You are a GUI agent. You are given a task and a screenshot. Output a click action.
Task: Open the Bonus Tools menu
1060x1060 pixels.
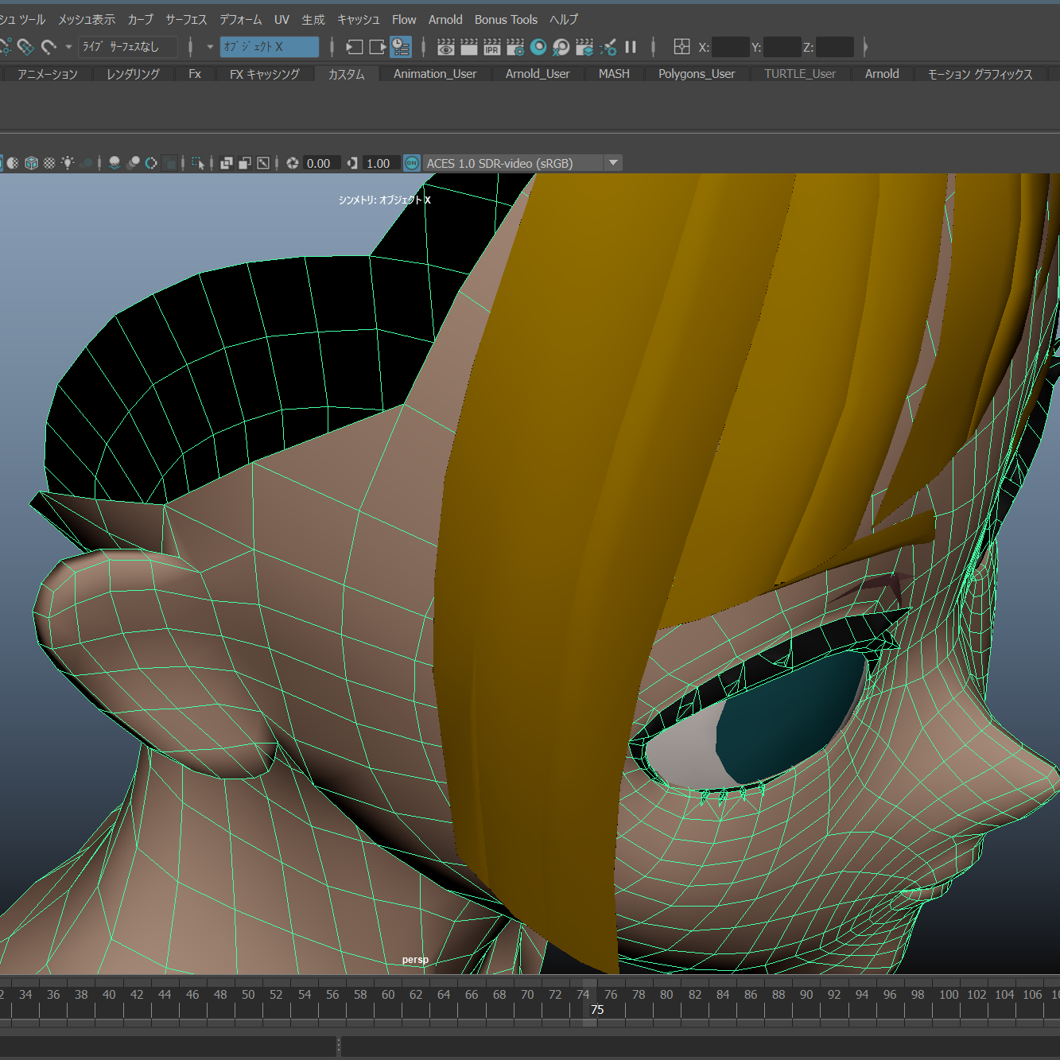point(506,19)
